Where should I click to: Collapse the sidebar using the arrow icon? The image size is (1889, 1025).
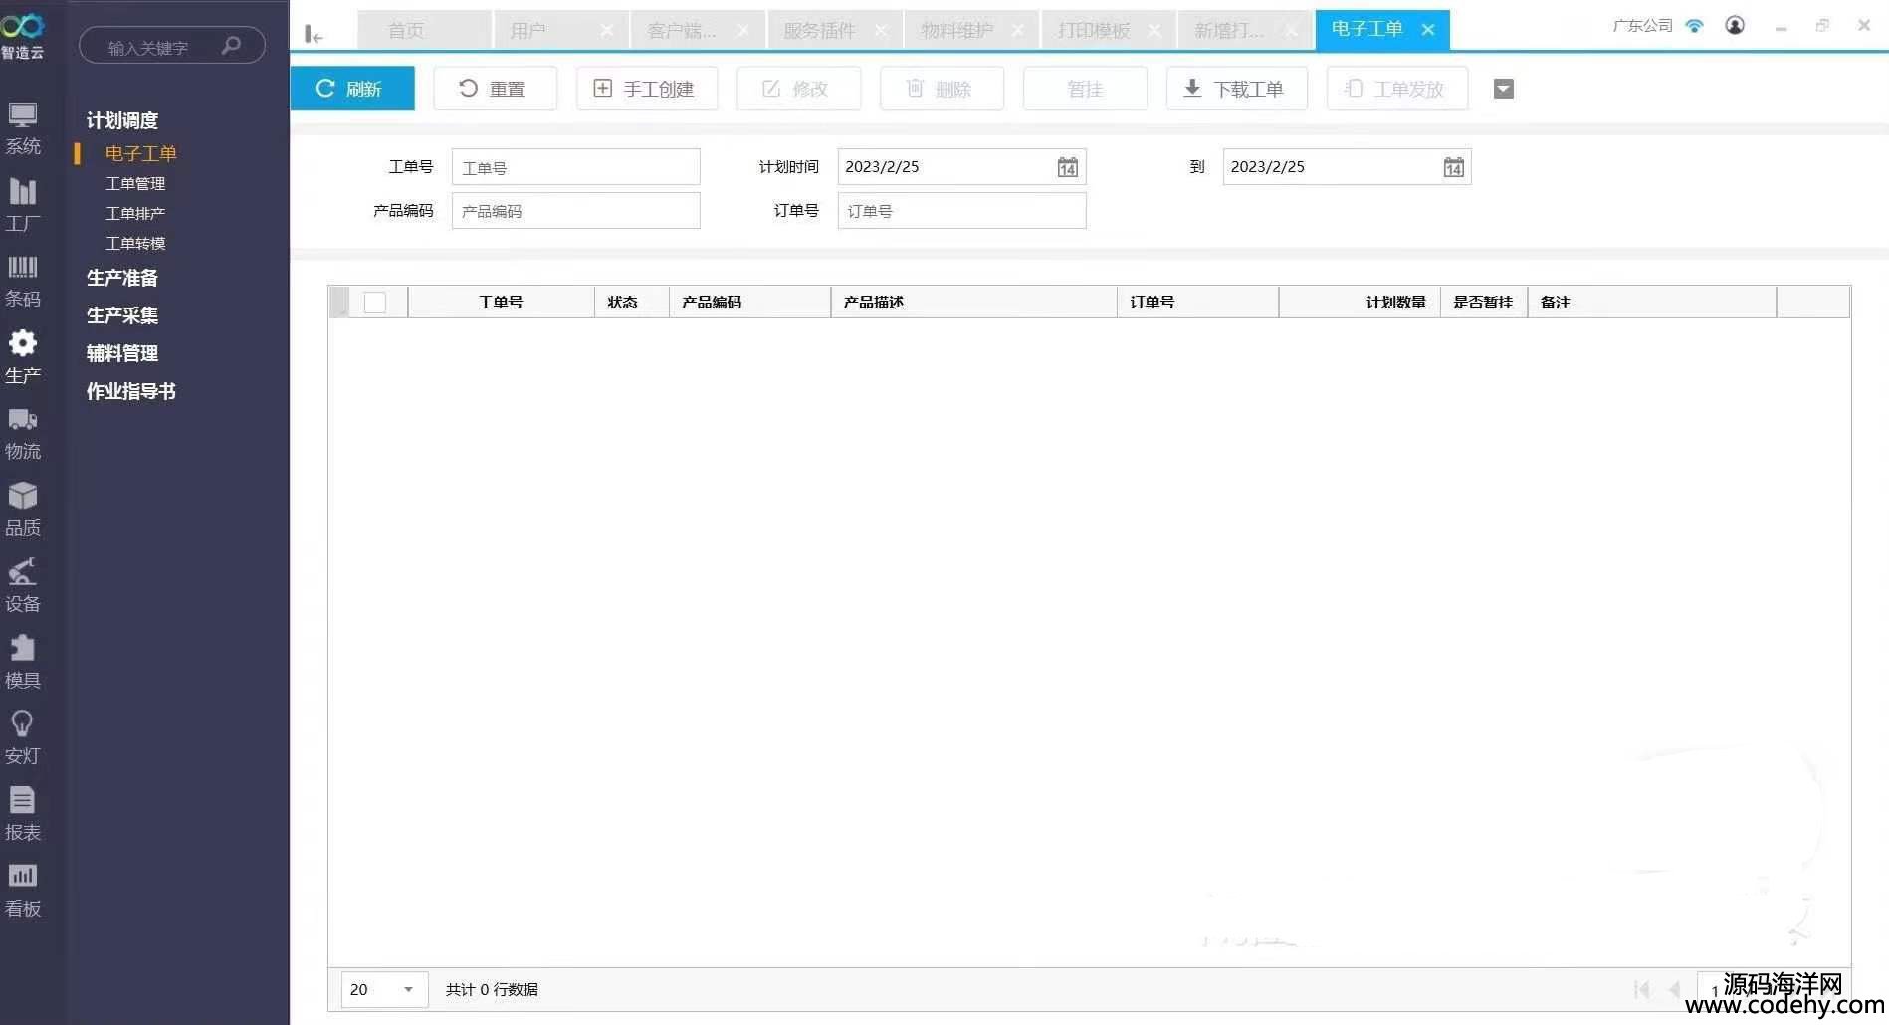314,35
